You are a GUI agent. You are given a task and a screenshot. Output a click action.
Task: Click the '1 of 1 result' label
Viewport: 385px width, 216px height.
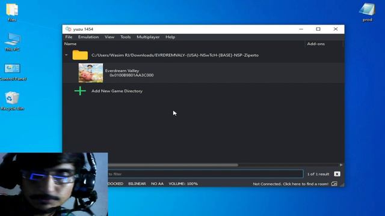[x=318, y=174]
